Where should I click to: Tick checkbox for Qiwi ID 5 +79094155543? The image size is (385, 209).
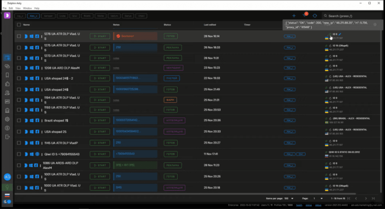click(19, 154)
